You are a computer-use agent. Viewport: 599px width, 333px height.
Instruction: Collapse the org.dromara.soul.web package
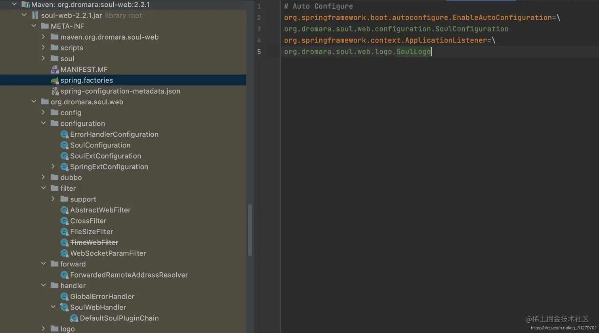pyautogui.click(x=34, y=102)
